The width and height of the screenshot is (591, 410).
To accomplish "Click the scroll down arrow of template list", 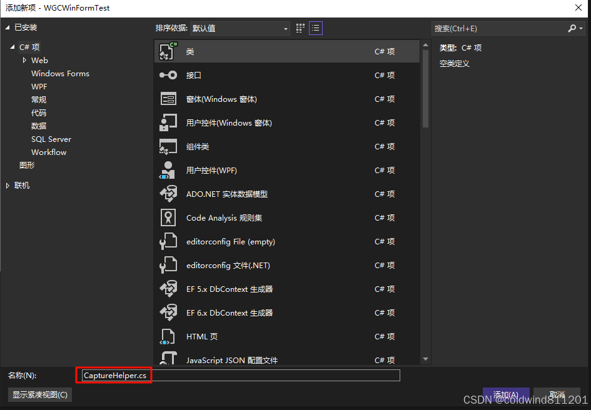I will coord(425,359).
